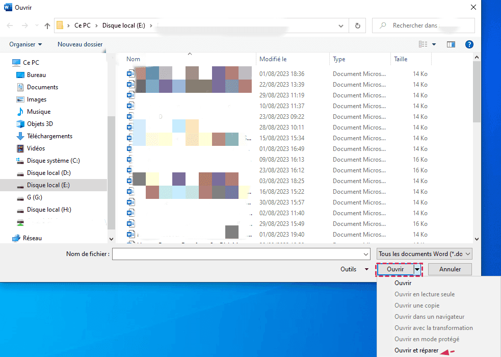
Task: Expand the Organiser dropdown menu
Action: 25,44
